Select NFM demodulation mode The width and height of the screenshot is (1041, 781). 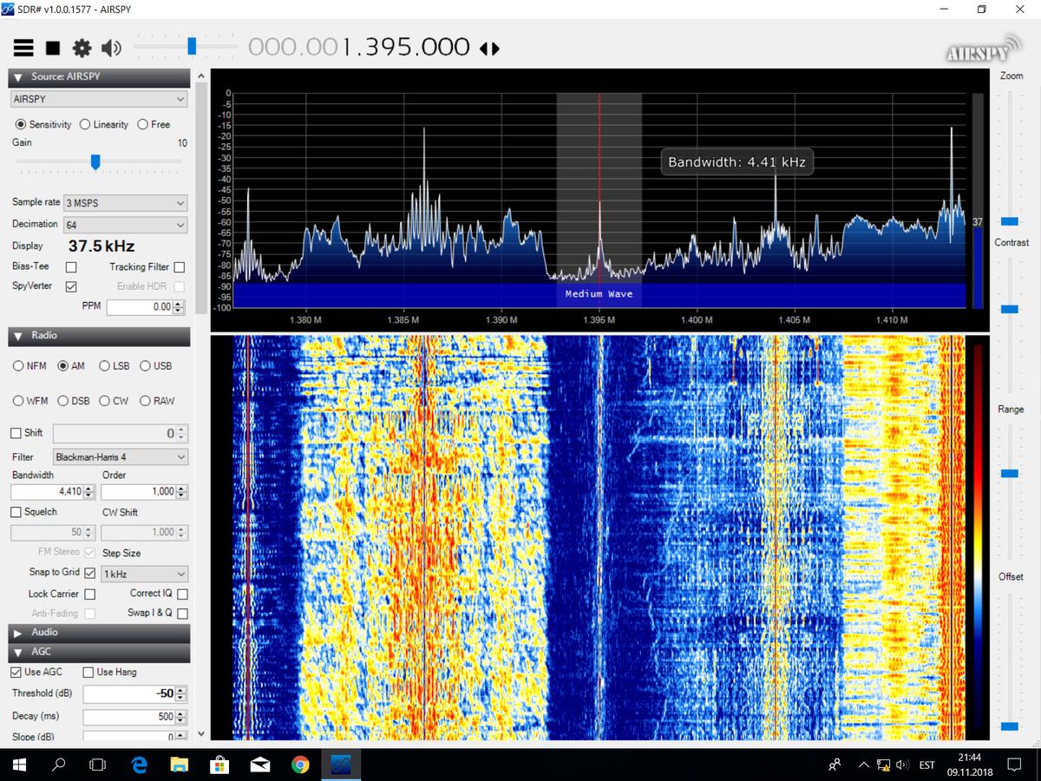coord(18,366)
